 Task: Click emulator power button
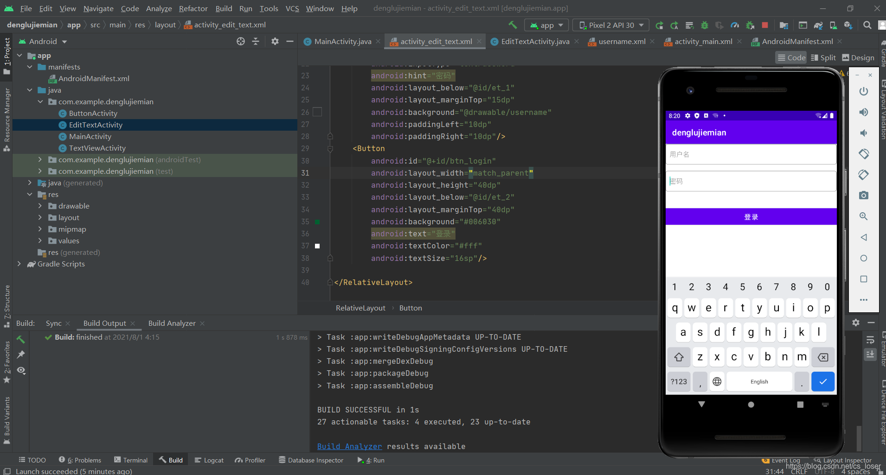tap(863, 91)
